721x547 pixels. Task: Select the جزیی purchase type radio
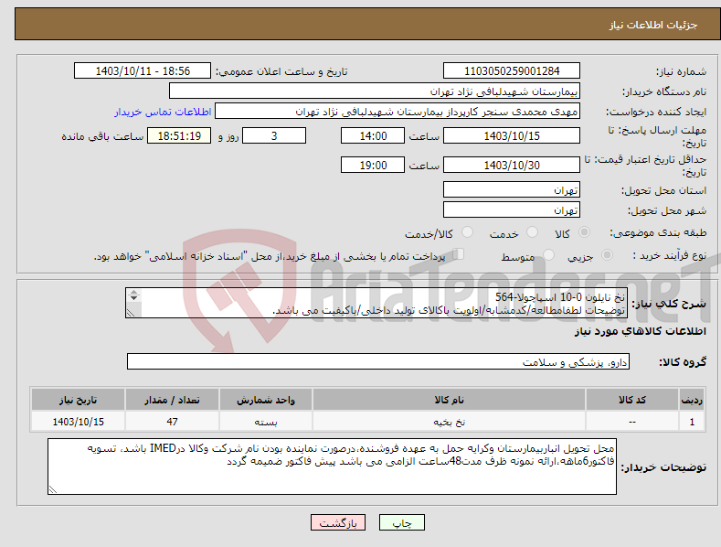pyautogui.click(x=607, y=255)
